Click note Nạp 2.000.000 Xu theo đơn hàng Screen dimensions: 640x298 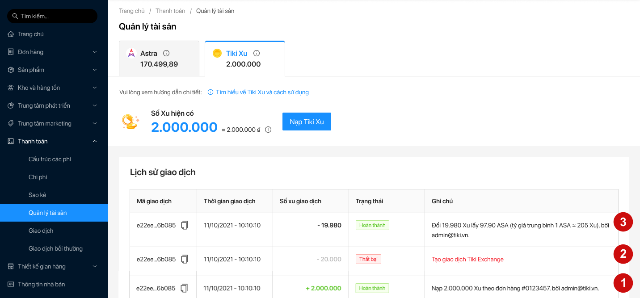pyautogui.click(x=515, y=288)
